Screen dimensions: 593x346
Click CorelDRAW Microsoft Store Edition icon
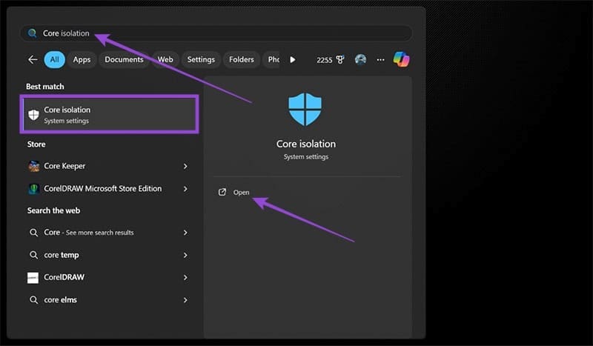tap(33, 188)
